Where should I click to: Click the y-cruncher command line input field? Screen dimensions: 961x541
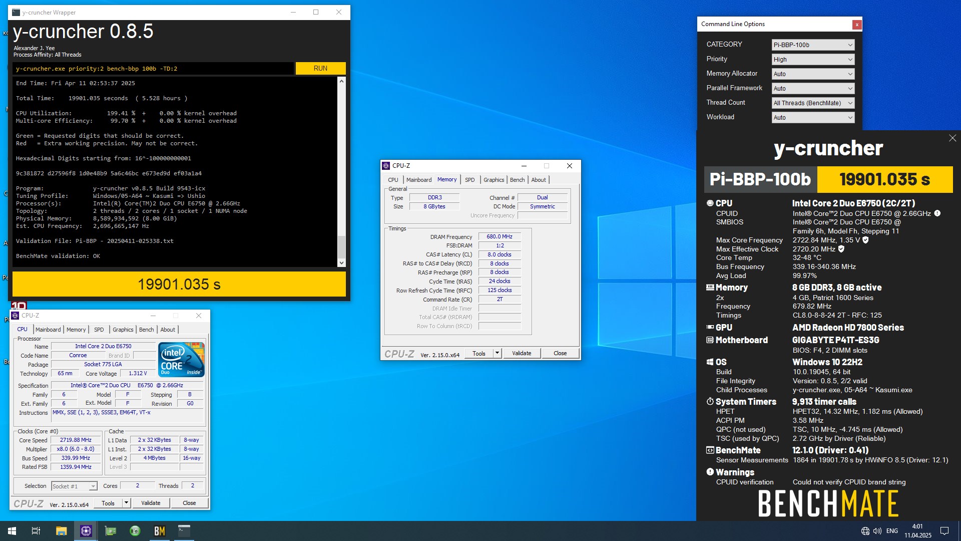(x=153, y=69)
